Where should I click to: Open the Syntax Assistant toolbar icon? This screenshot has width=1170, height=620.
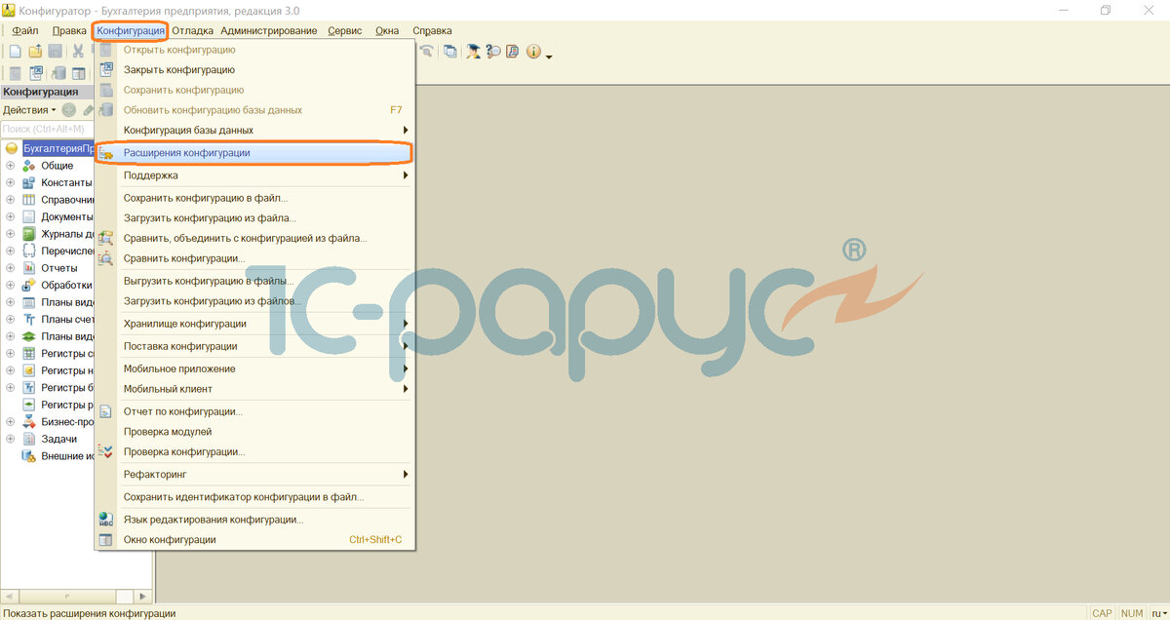(473, 51)
